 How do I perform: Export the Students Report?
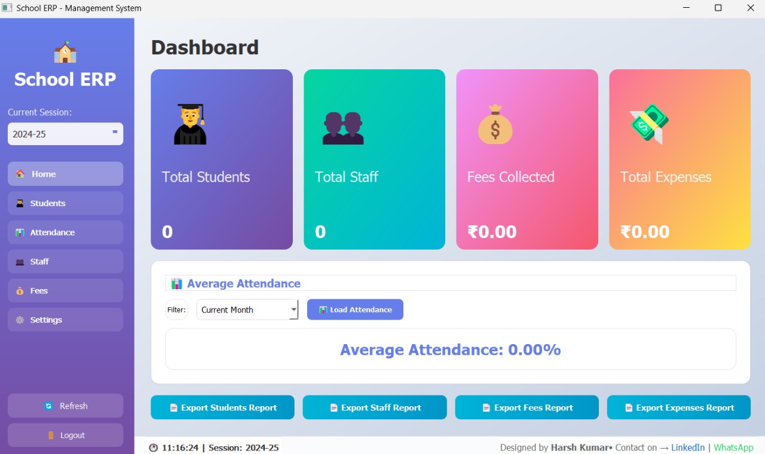(222, 407)
